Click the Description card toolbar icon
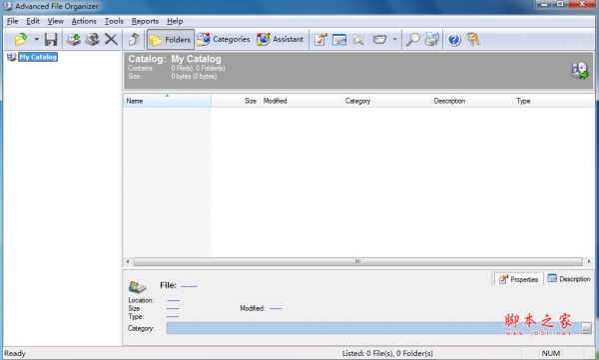 pos(339,39)
